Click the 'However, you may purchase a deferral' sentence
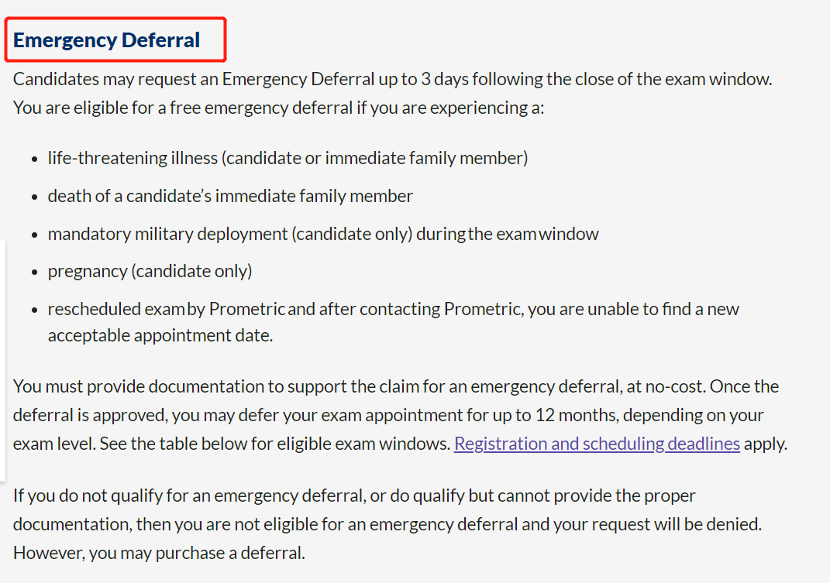Screen dimensions: 830x583 (159, 552)
